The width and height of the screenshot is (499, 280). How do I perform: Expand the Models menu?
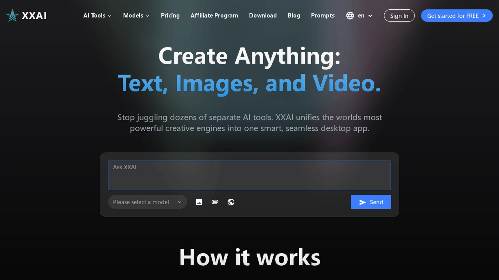(136, 16)
